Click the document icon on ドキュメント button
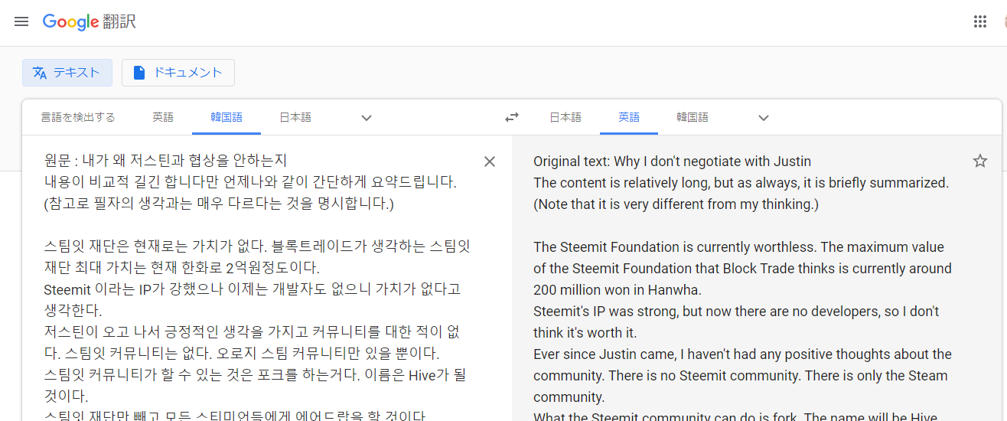 point(139,73)
